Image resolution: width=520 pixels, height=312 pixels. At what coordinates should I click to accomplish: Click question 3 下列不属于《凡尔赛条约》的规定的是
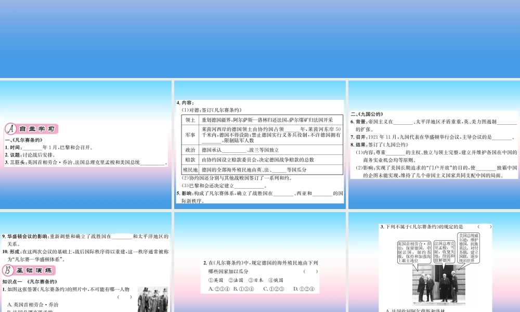(435, 227)
